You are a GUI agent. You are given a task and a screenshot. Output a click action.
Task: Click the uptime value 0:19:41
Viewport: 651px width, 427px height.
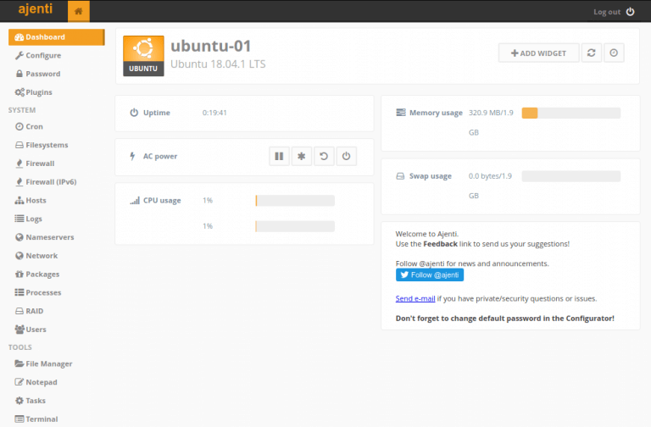coord(214,113)
